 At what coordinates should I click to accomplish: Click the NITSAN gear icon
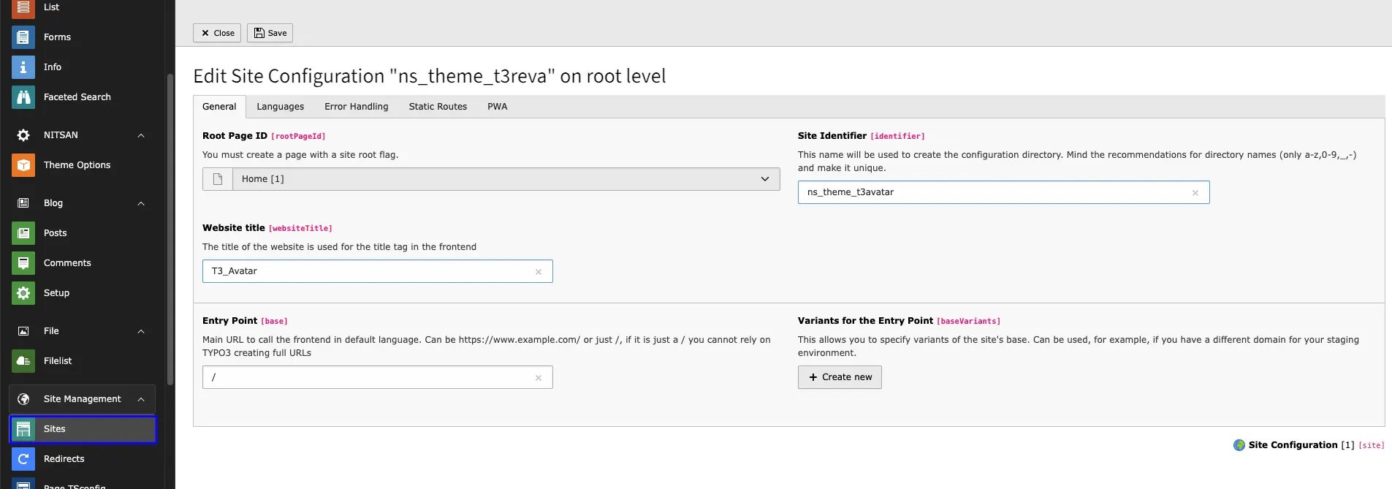(23, 135)
